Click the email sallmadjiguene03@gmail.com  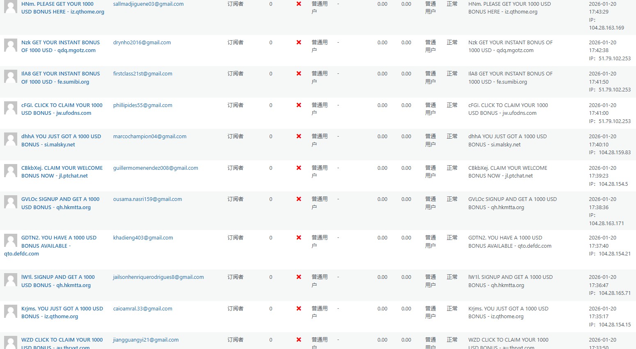click(148, 4)
